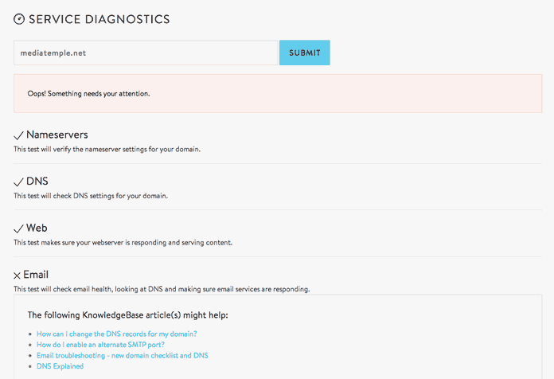The image size is (554, 379).
Task: Expand the DNS test heading
Action: pos(37,182)
